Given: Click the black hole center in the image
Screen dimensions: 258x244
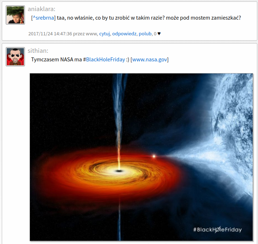Looking at the screenshot, I should coord(119,171).
